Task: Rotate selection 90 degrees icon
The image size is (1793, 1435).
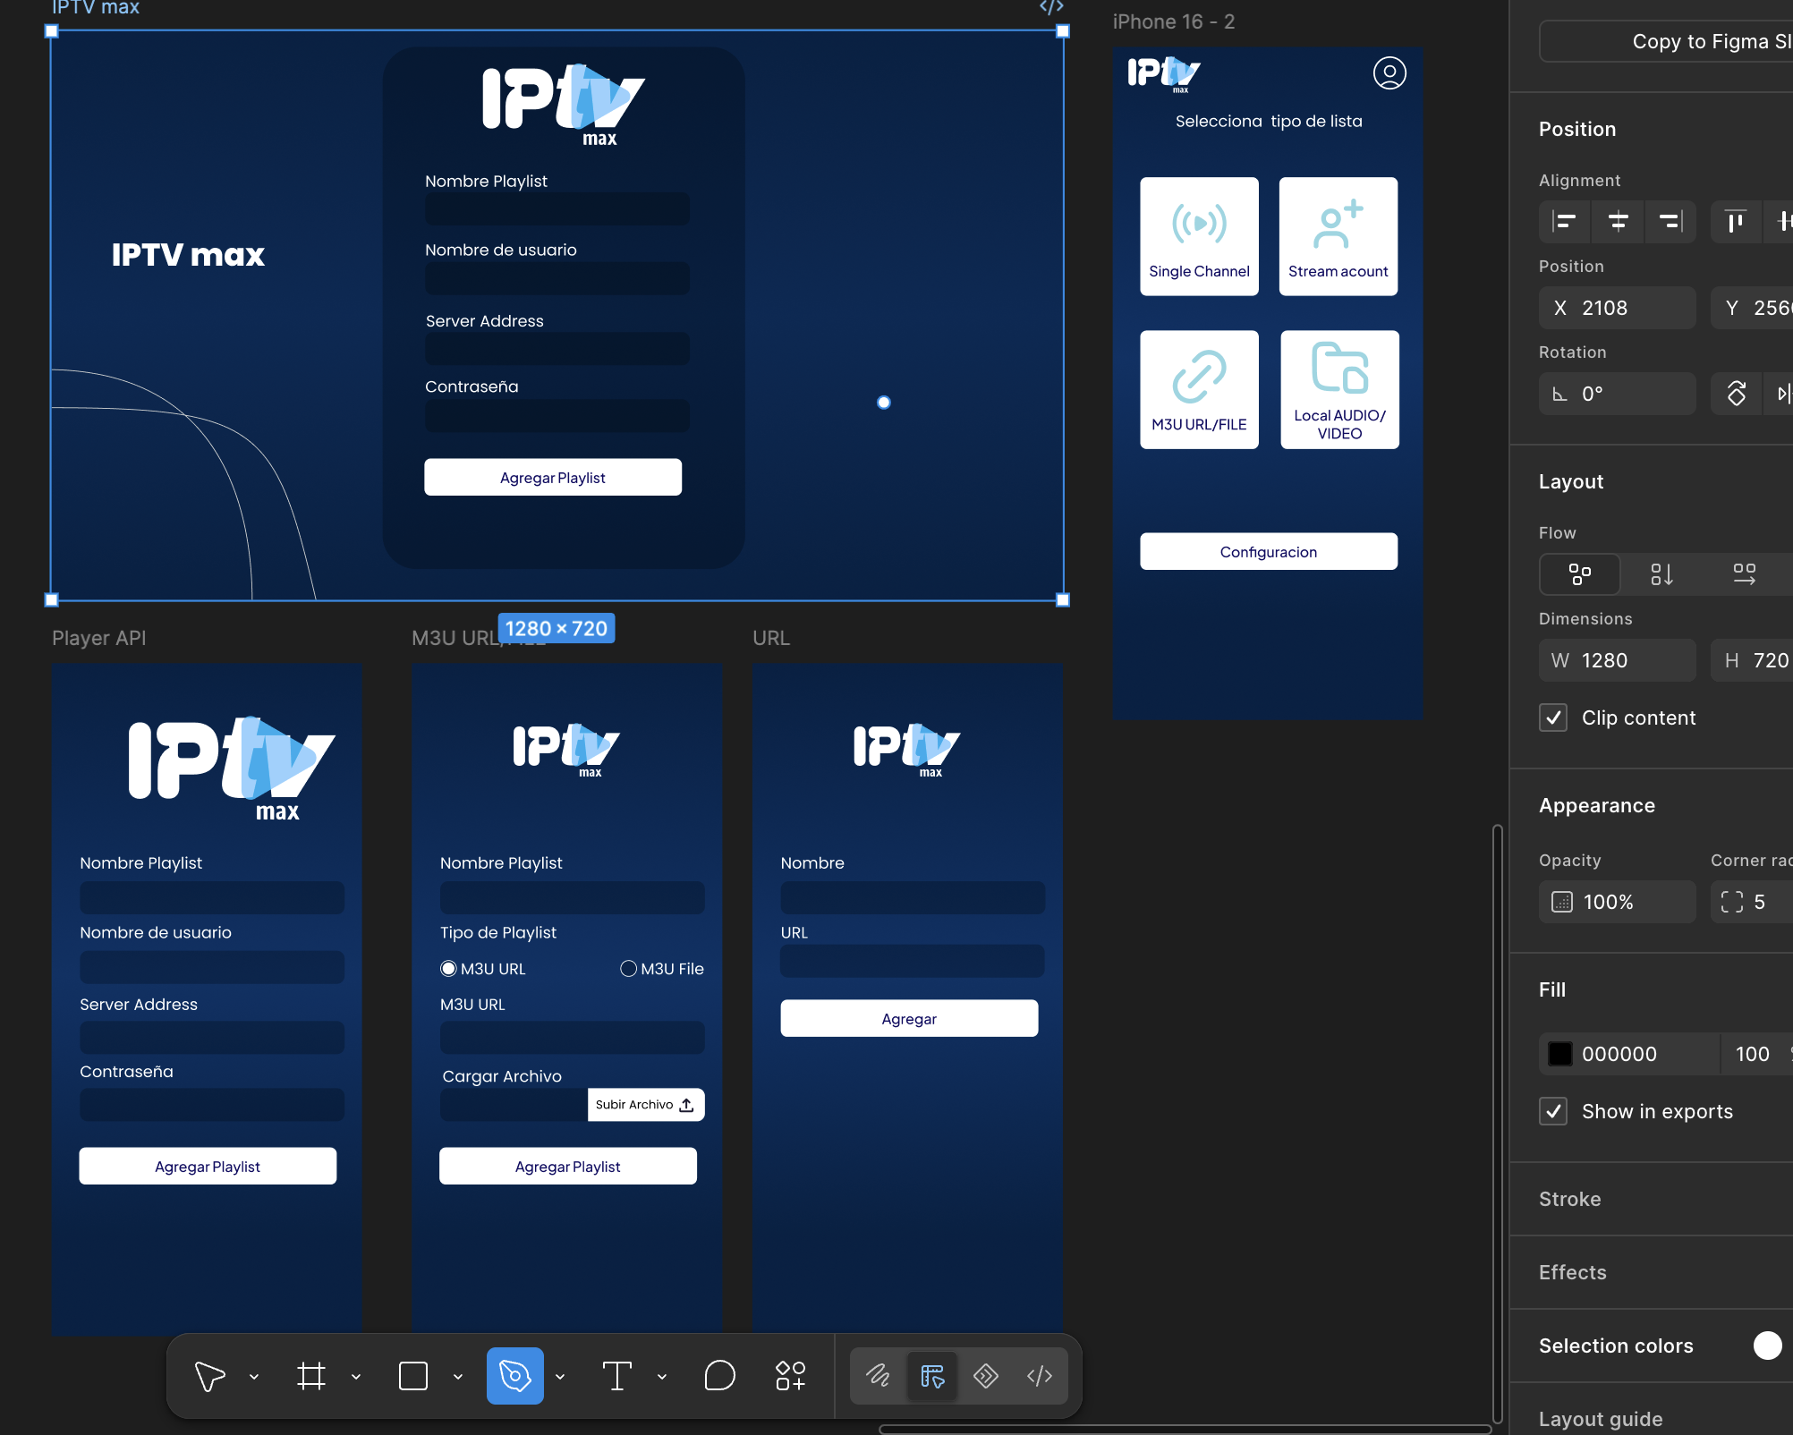Action: pyautogui.click(x=1737, y=394)
